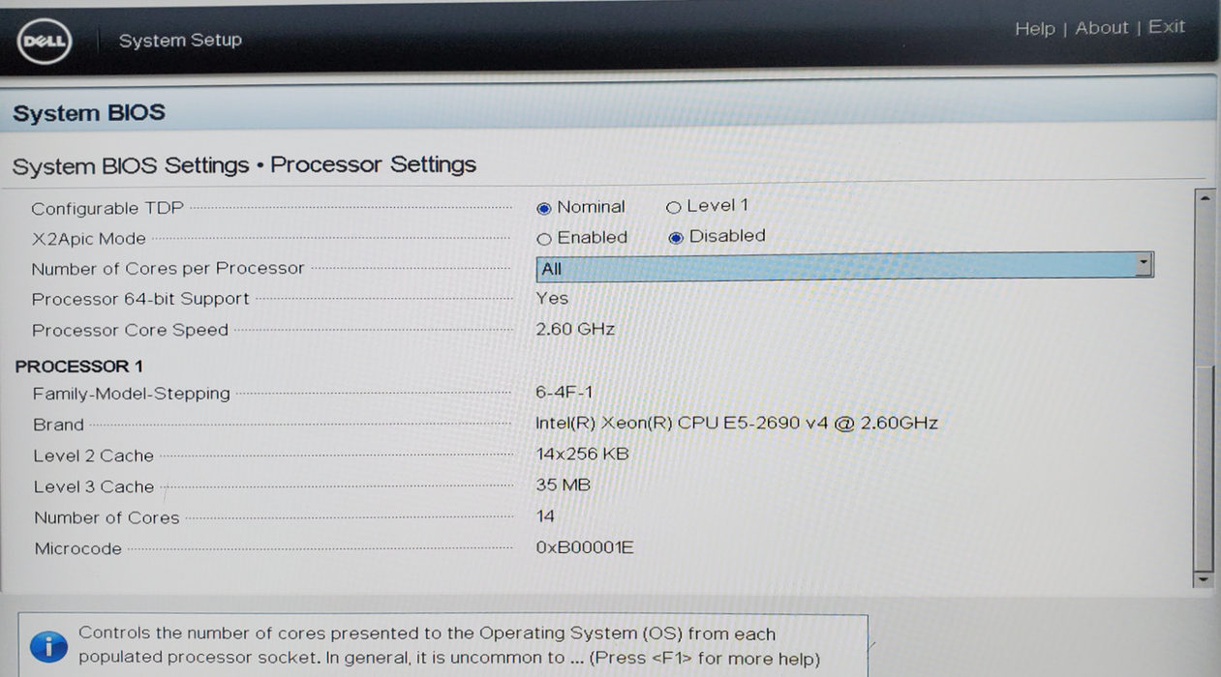Click the blue info icon in help box
This screenshot has width=1221, height=677.
pos(49,647)
